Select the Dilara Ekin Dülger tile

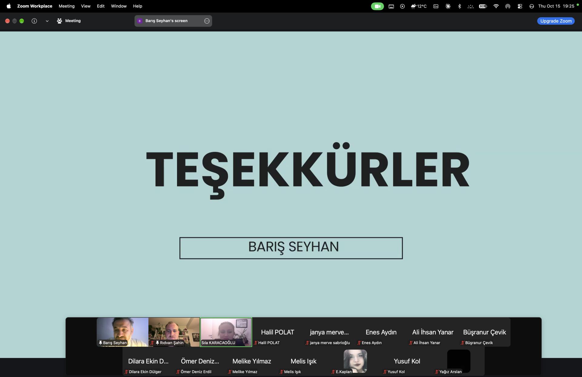148,361
